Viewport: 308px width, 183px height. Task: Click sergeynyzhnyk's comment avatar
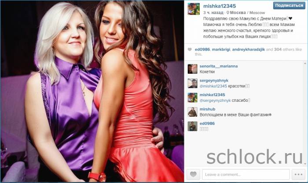(x=193, y=83)
